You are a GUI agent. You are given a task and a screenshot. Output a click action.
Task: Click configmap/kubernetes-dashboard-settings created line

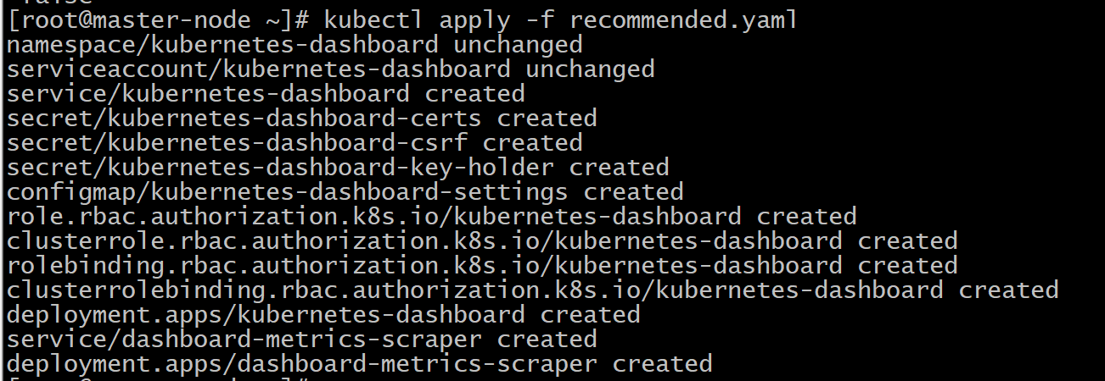coord(345,191)
